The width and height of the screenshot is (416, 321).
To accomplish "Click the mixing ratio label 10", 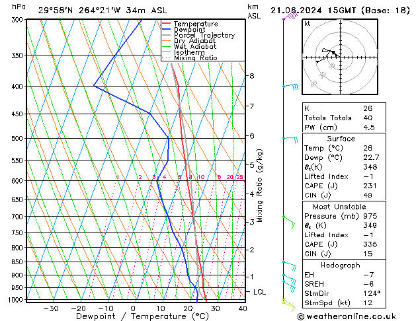I will tap(201, 177).
